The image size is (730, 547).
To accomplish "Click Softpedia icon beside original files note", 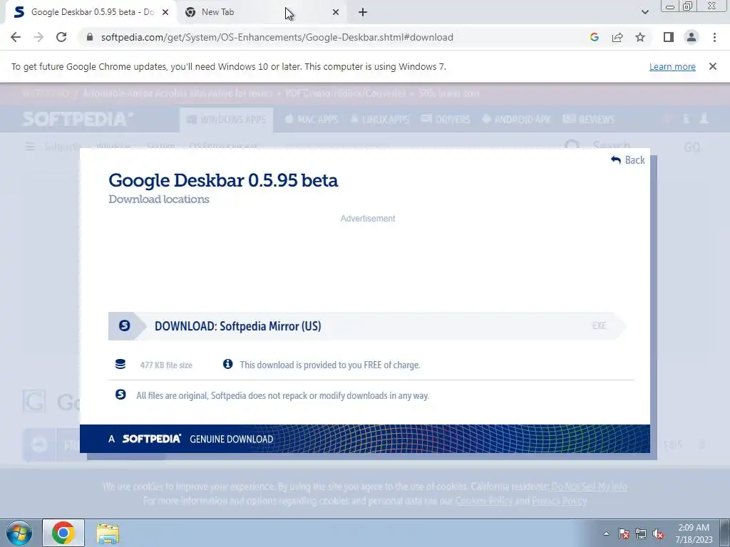I will [x=120, y=395].
